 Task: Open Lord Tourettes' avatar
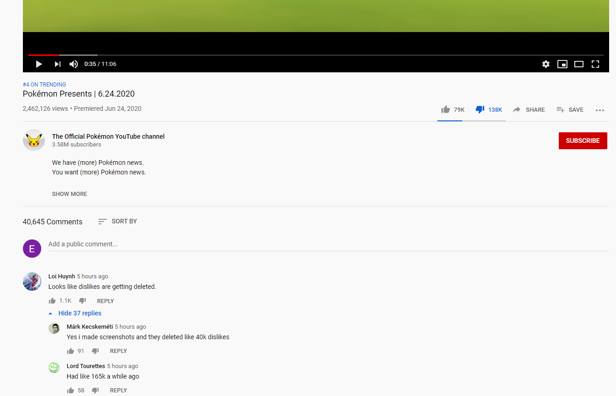[x=54, y=368]
